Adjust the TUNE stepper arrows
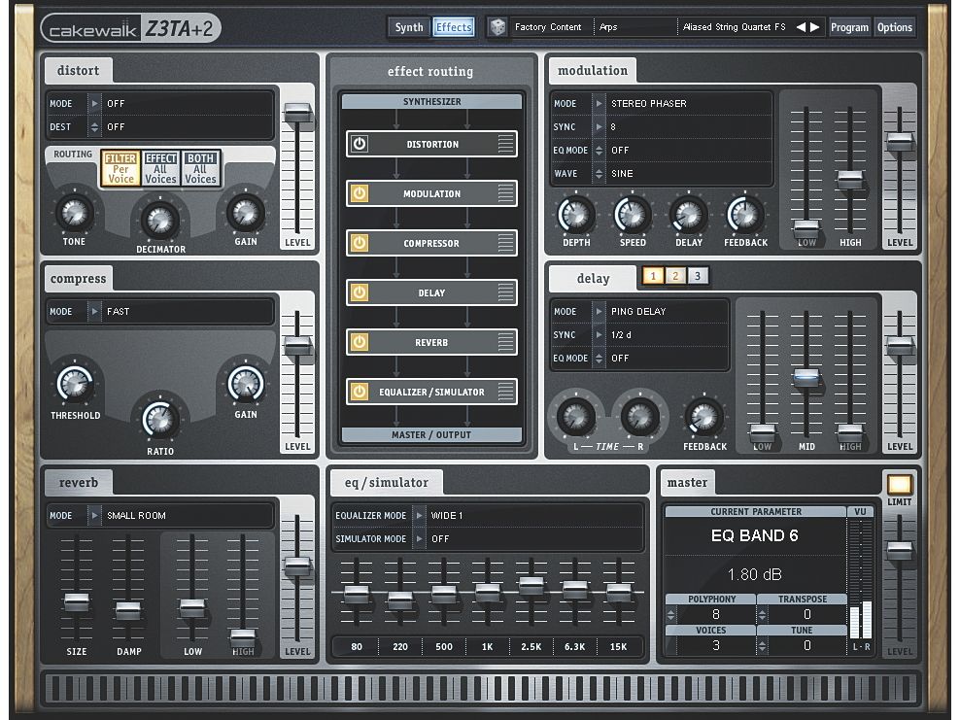This screenshot has width=960, height=720. [x=762, y=645]
